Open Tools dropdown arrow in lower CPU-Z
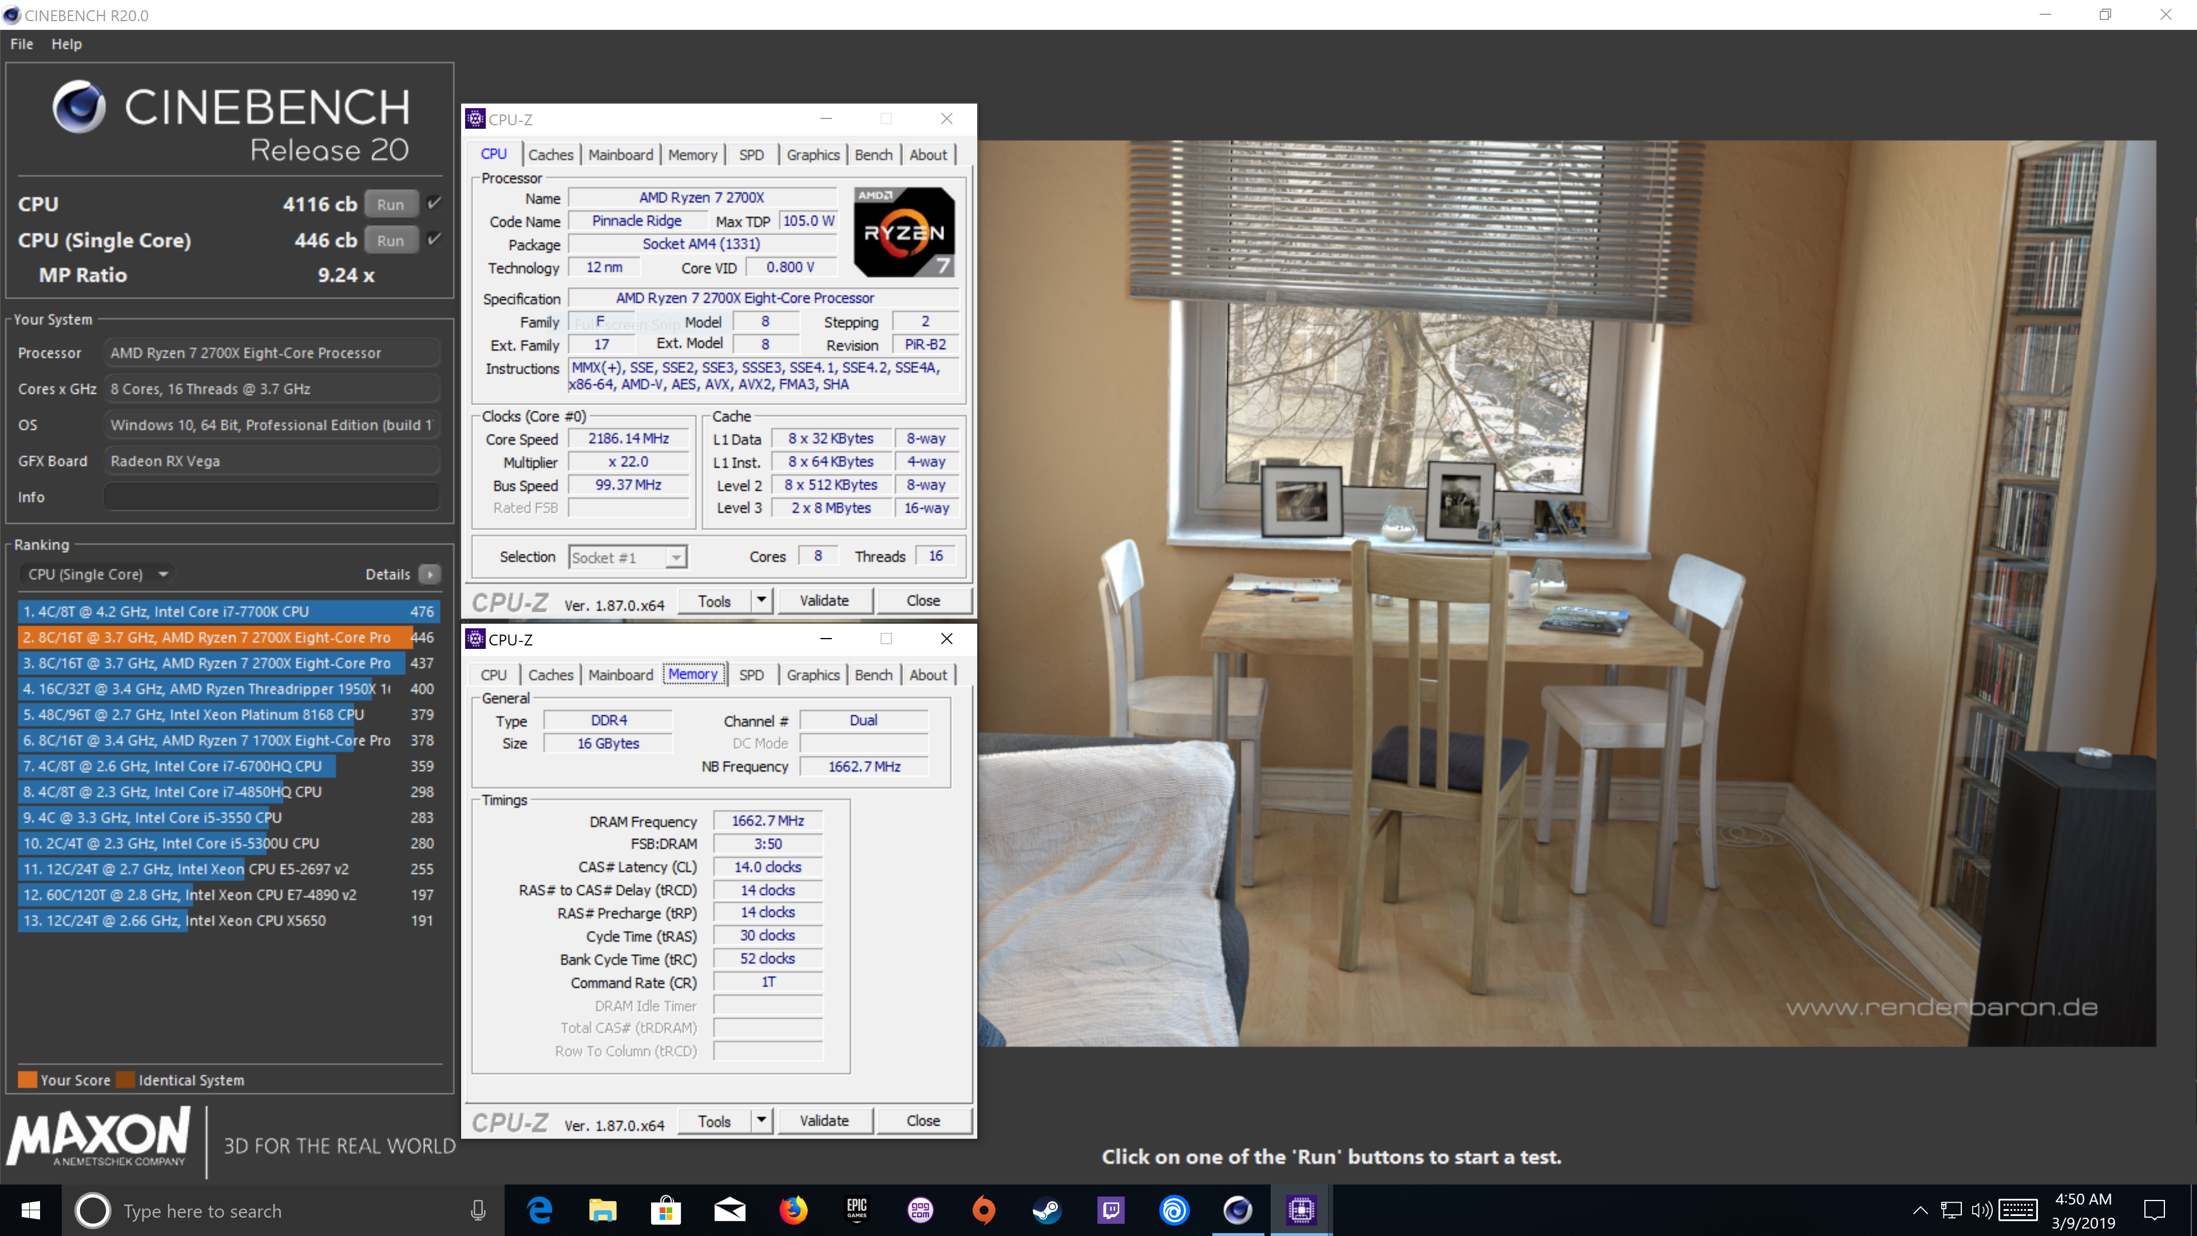This screenshot has height=1236, width=2197. (761, 1120)
